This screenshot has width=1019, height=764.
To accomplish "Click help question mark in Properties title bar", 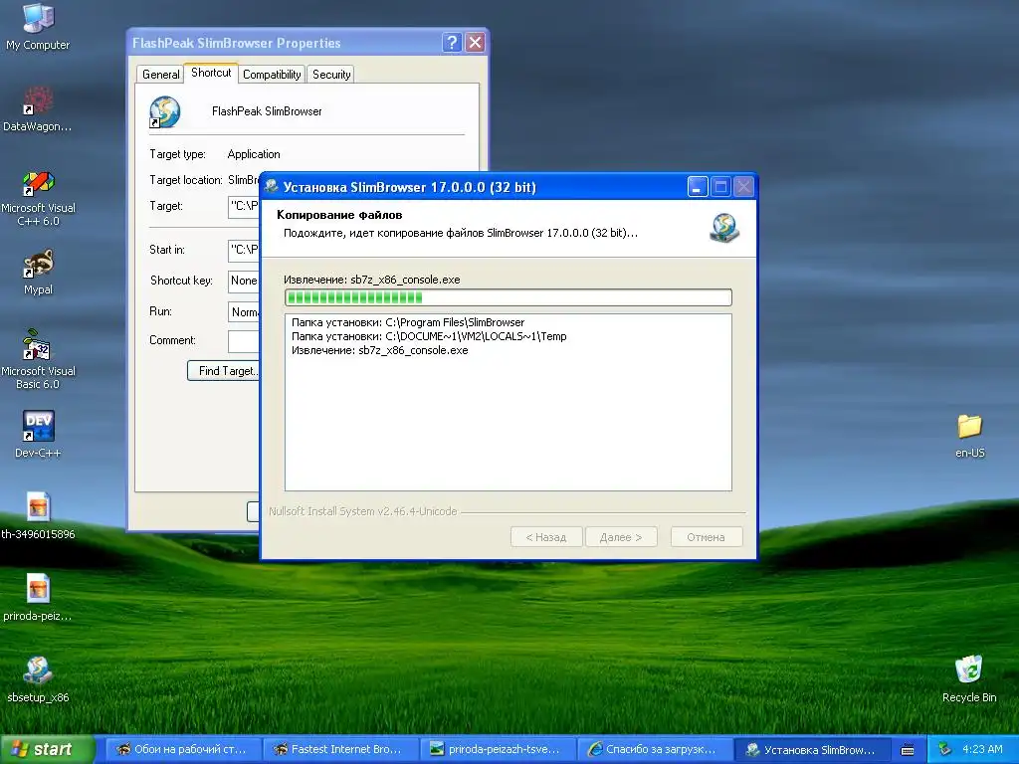I will pyautogui.click(x=452, y=43).
